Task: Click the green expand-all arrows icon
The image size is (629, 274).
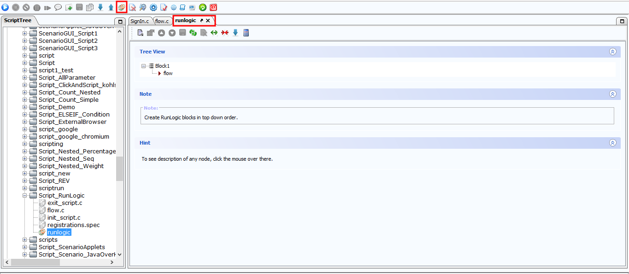Action: point(214,33)
